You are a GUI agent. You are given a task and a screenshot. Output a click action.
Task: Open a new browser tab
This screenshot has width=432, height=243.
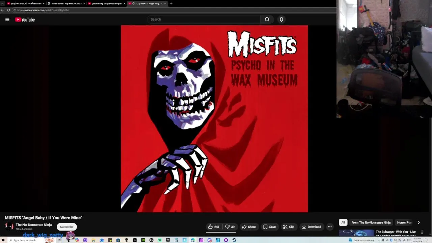171,3
